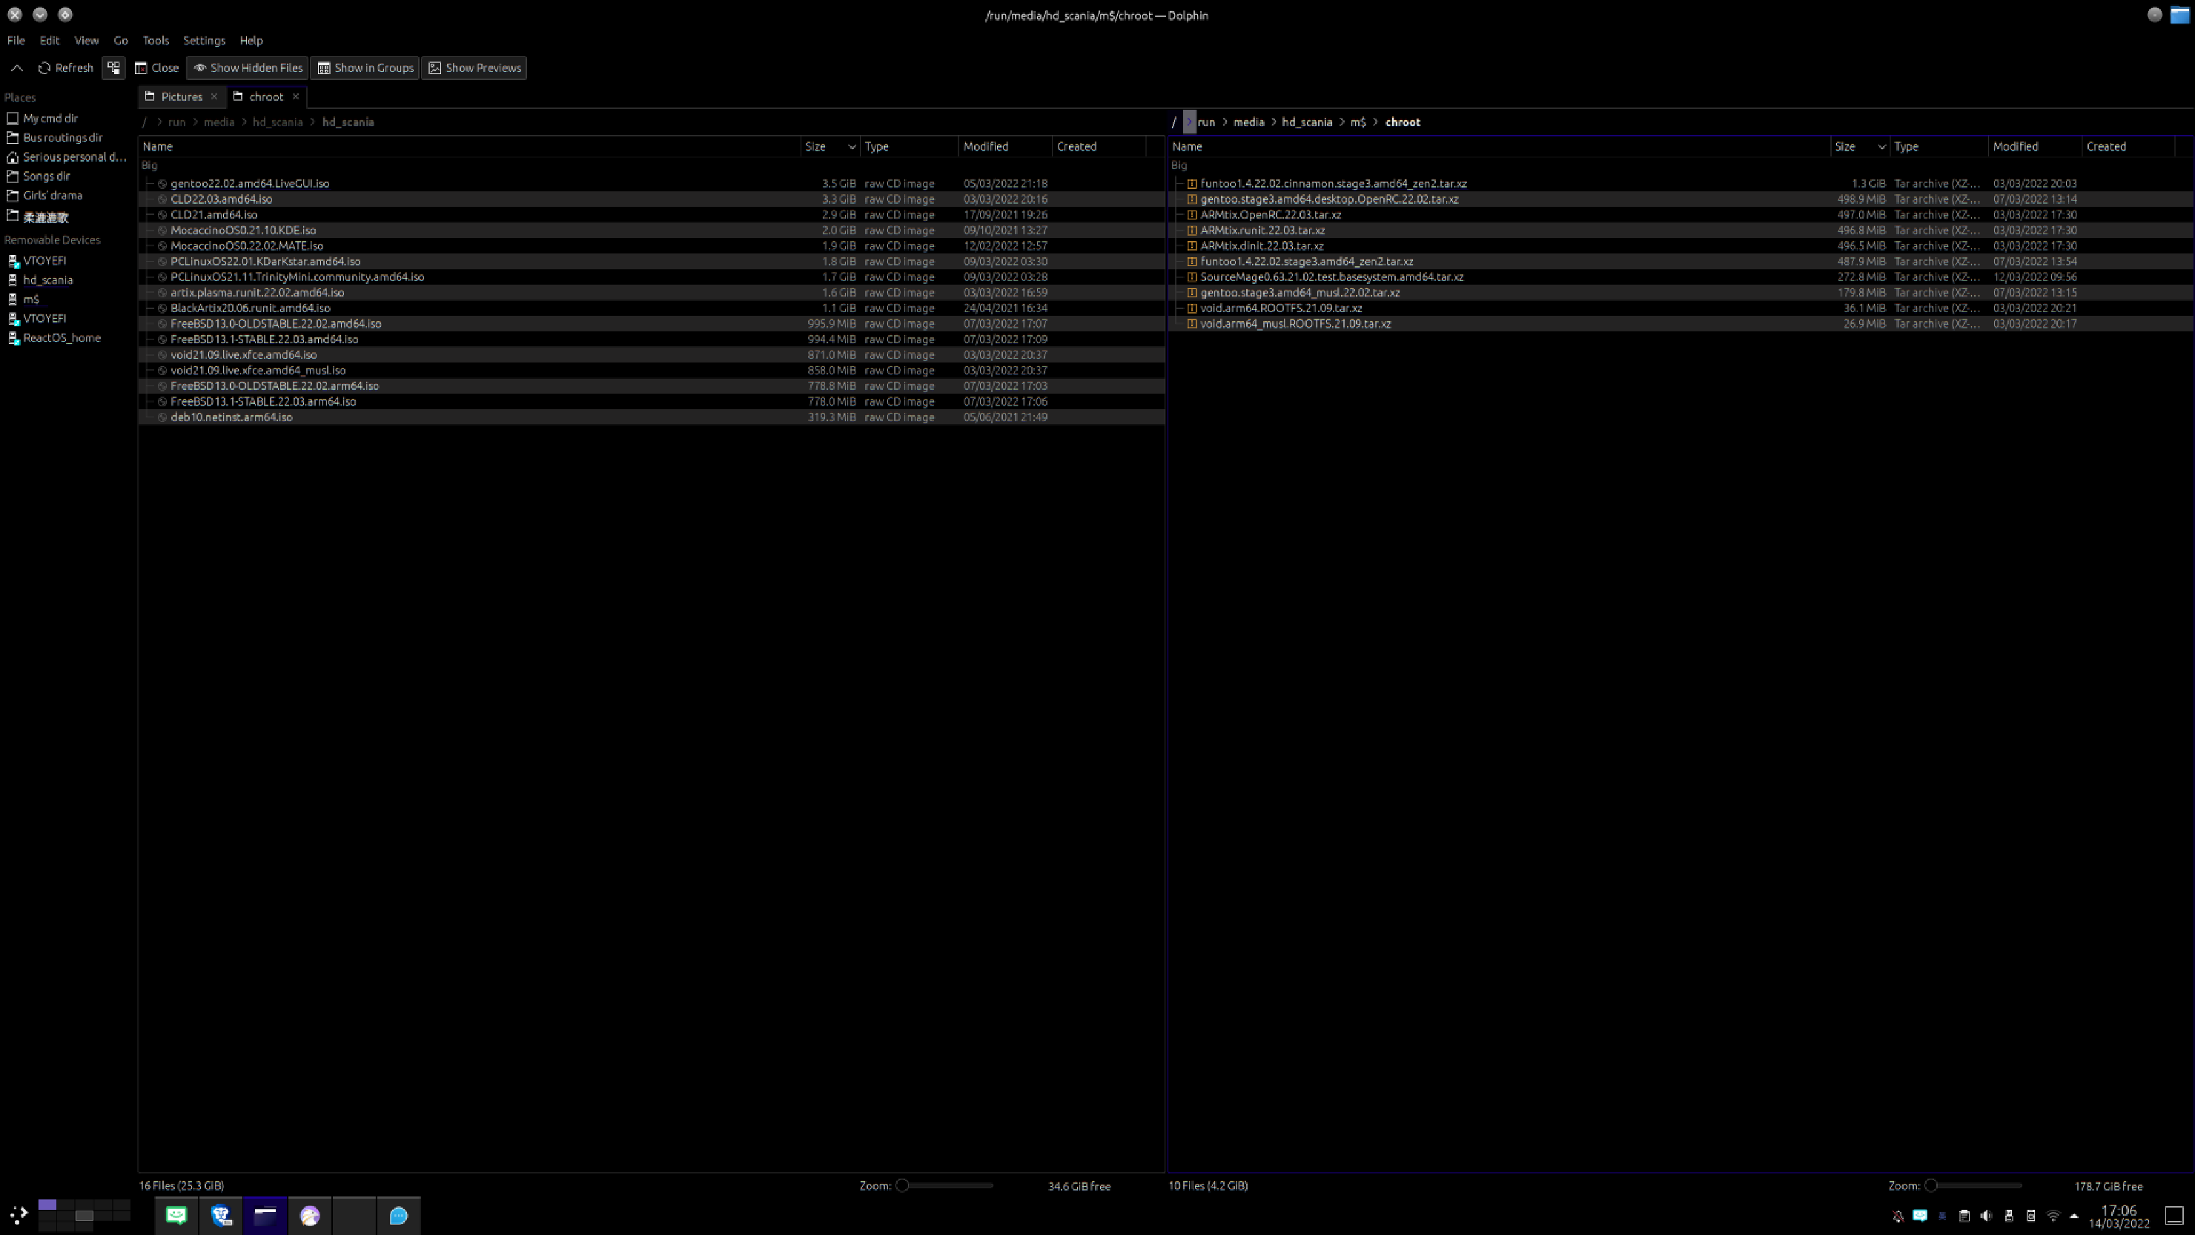Open Bus routings dir place
The image size is (2195, 1235).
tap(55, 137)
